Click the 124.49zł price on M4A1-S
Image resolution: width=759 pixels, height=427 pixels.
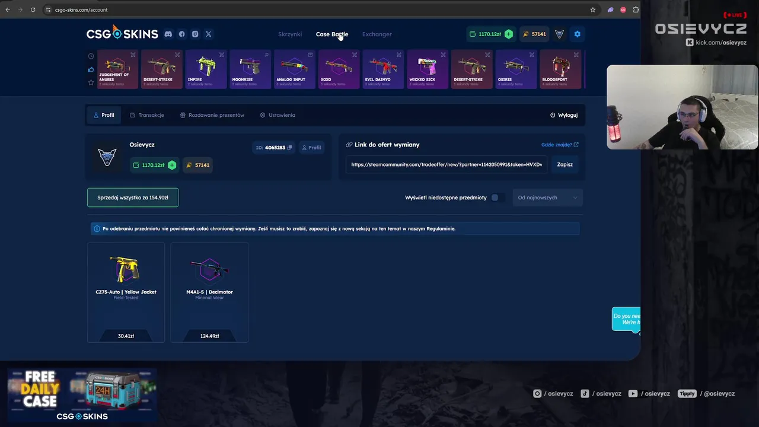tap(209, 336)
